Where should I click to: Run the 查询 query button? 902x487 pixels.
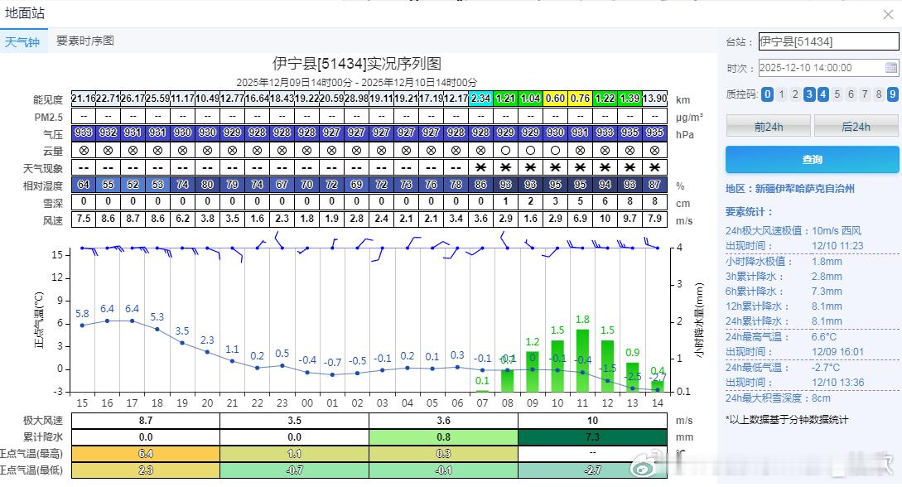point(813,159)
